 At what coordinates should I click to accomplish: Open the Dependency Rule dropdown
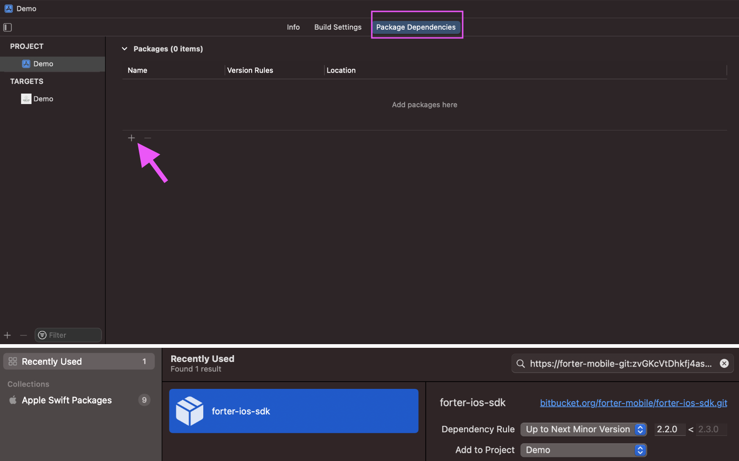pyautogui.click(x=584, y=430)
